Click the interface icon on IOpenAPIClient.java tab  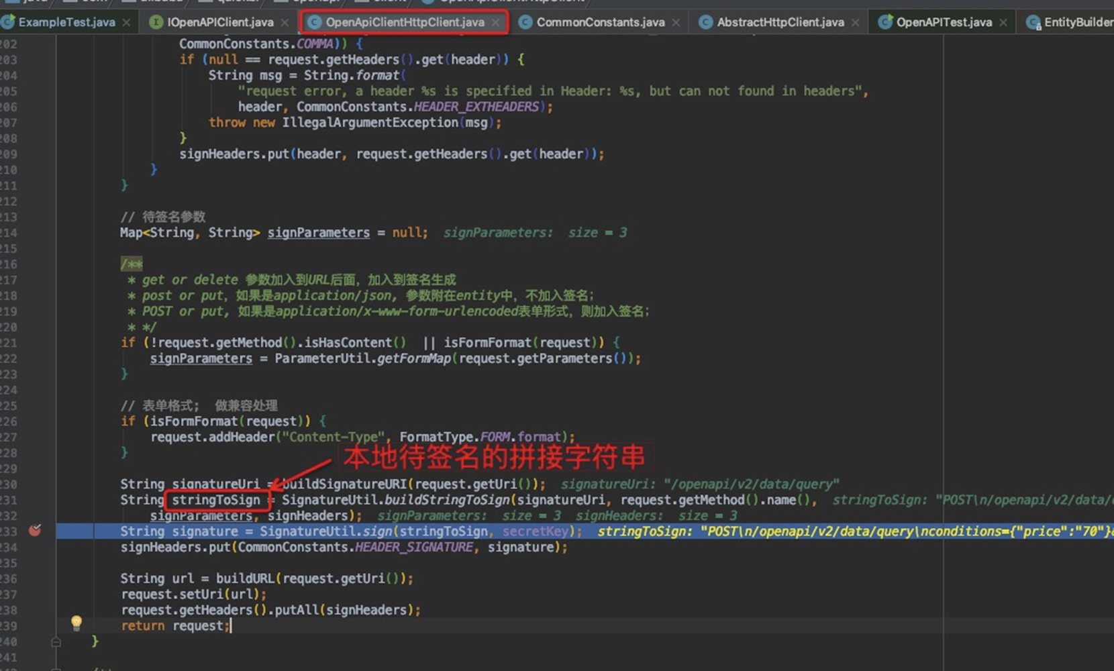156,22
